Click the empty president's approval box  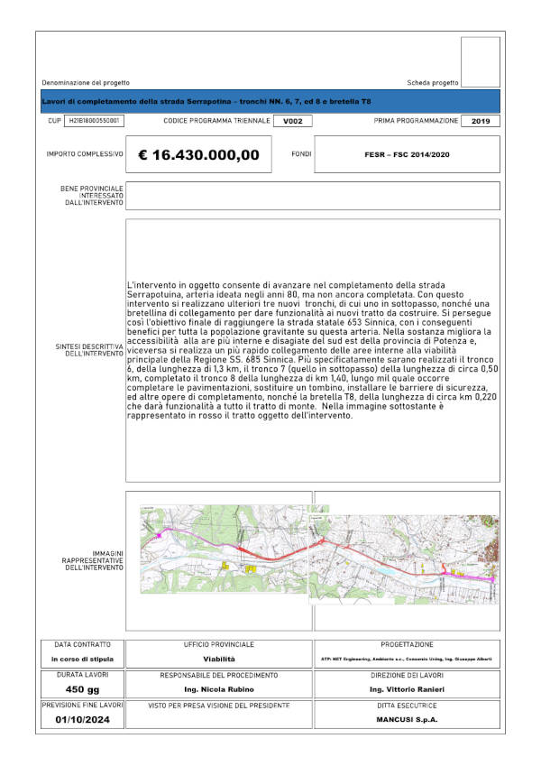219,722
